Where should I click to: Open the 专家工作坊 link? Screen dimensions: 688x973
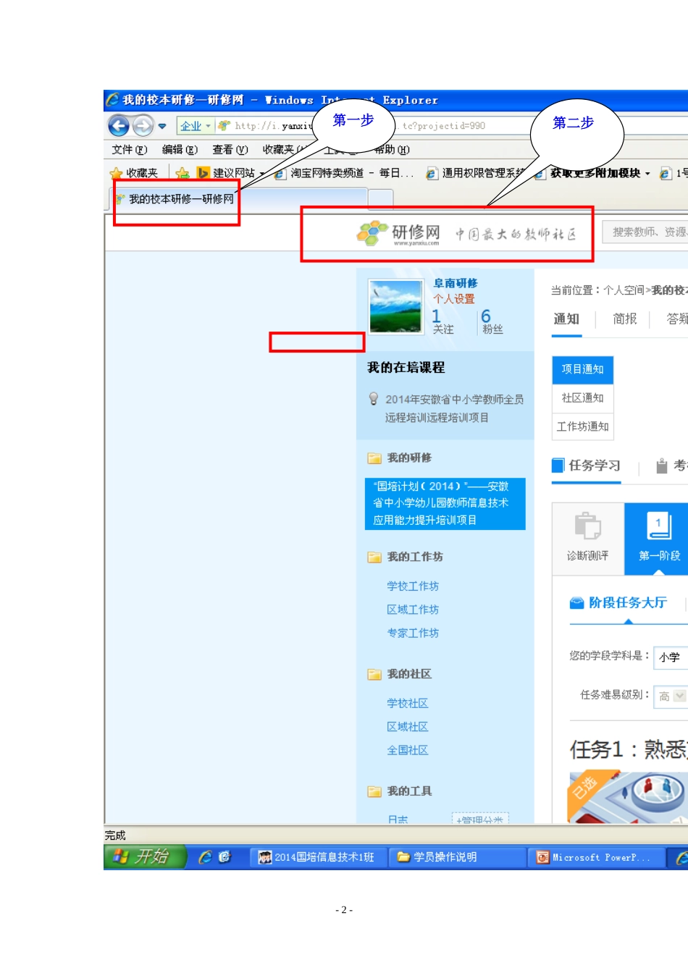tap(413, 633)
